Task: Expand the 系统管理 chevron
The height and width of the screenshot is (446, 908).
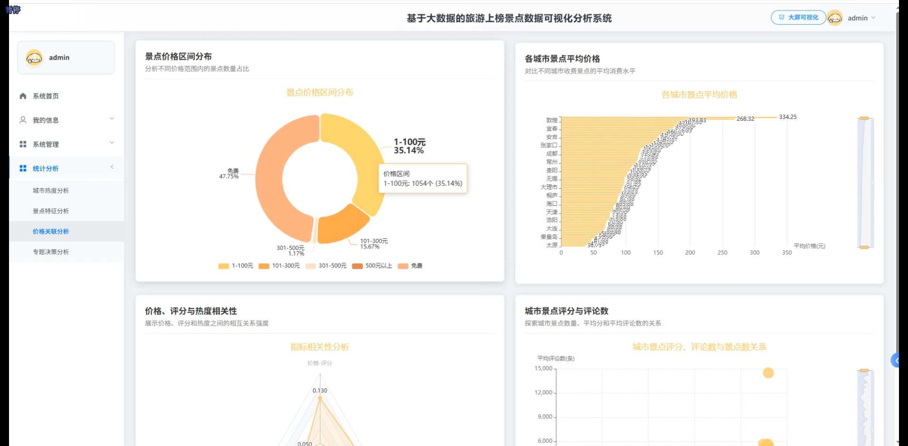Action: click(112, 143)
